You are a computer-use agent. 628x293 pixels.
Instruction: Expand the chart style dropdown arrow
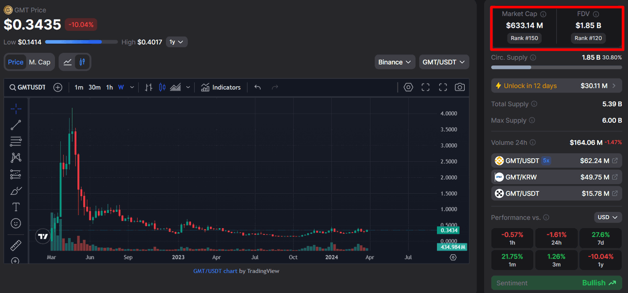[x=188, y=87]
